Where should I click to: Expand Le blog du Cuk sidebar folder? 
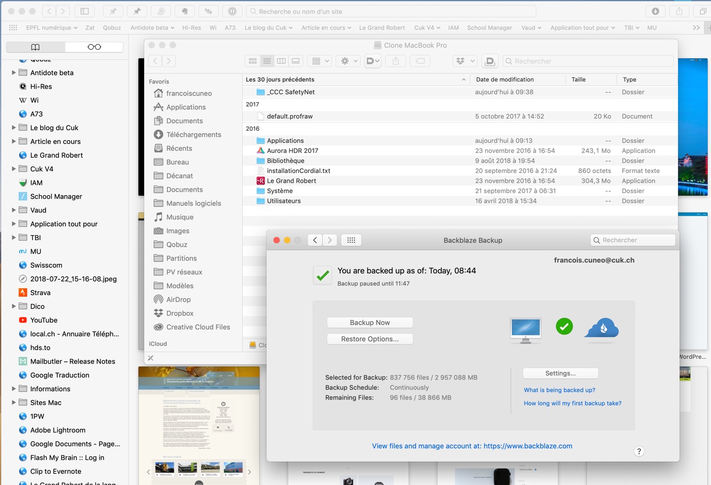[x=13, y=127]
